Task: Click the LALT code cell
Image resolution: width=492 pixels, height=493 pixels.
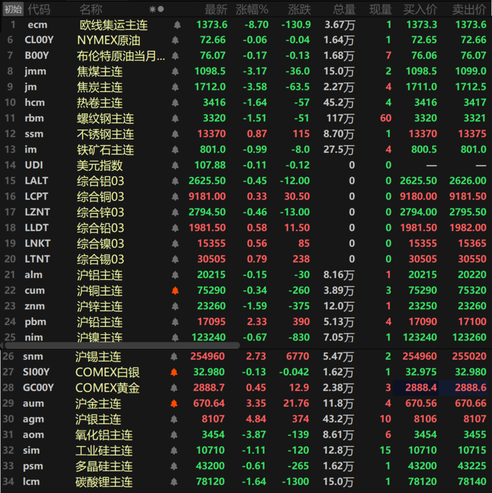Action: click(36, 181)
